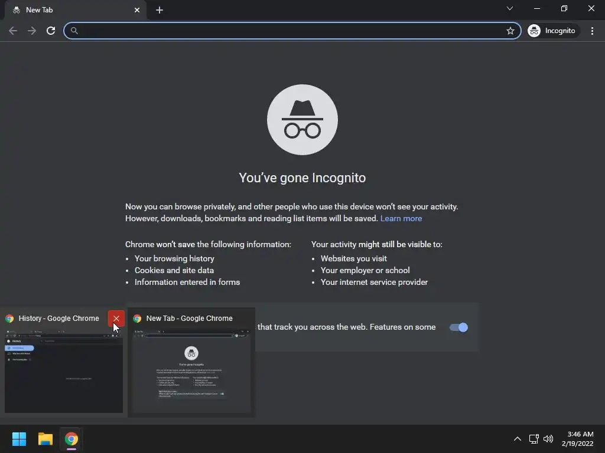Click "Your internet service provider" text
The image size is (605, 453).
[374, 283]
